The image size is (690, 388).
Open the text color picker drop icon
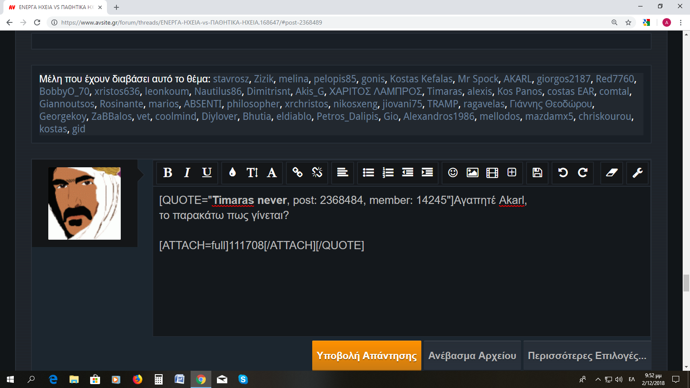point(232,173)
